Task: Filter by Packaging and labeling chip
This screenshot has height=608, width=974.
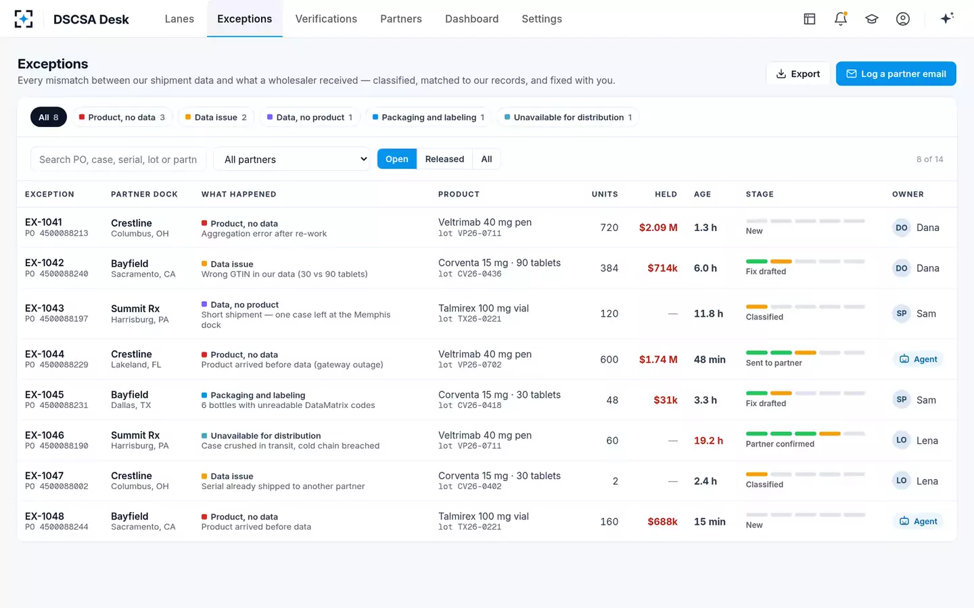Action: pos(428,118)
